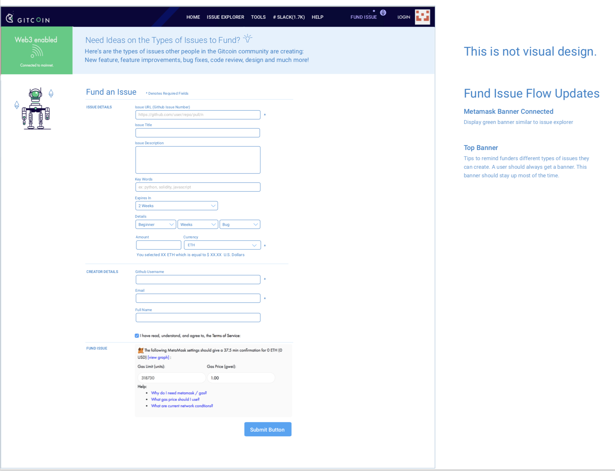Click the 'What gas price should I use?' link
Image resolution: width=615 pixels, height=471 pixels.
point(176,399)
